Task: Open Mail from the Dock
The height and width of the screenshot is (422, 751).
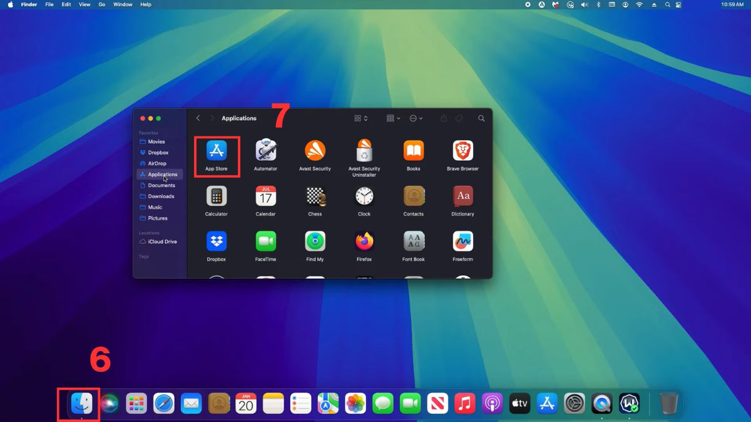Action: (x=192, y=403)
